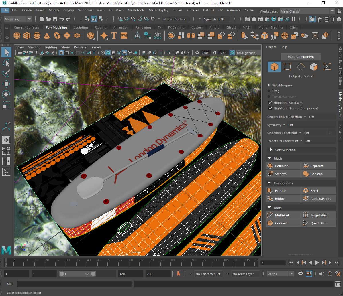343x296 pixels.
Task: Open Four View layout button
Action: pos(6,151)
